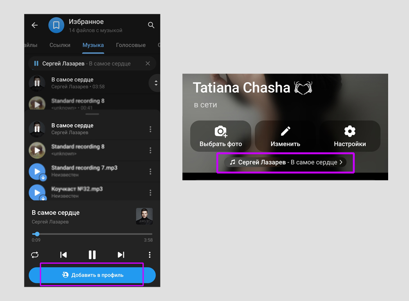The image size is (409, 301).
Task: Skip to next track
Action: pos(121,255)
